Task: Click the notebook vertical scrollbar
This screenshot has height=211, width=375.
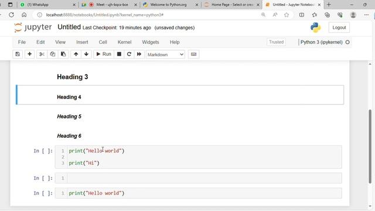Action: click(370, 147)
